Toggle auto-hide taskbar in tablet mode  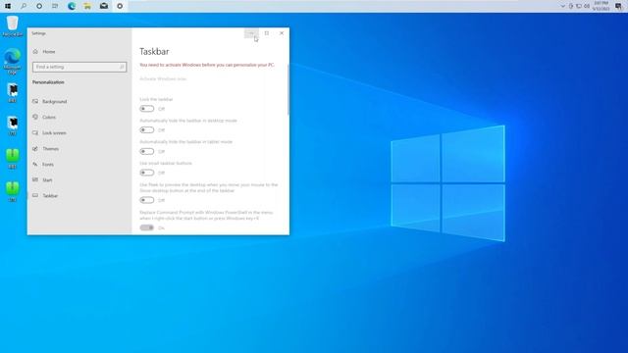coord(146,151)
